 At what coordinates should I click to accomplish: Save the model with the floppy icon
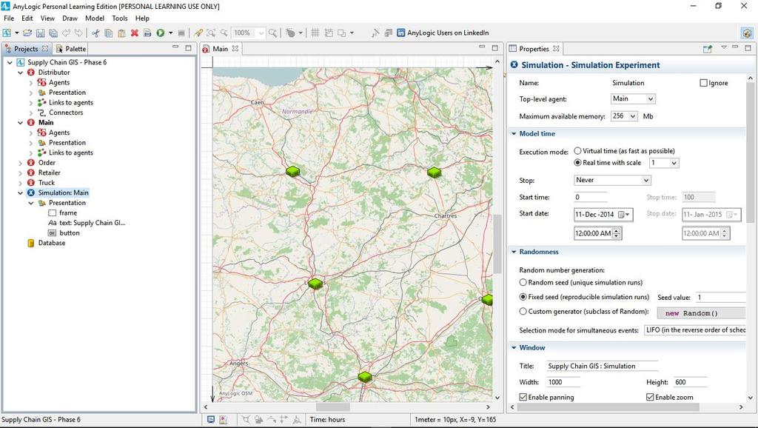tap(40, 33)
